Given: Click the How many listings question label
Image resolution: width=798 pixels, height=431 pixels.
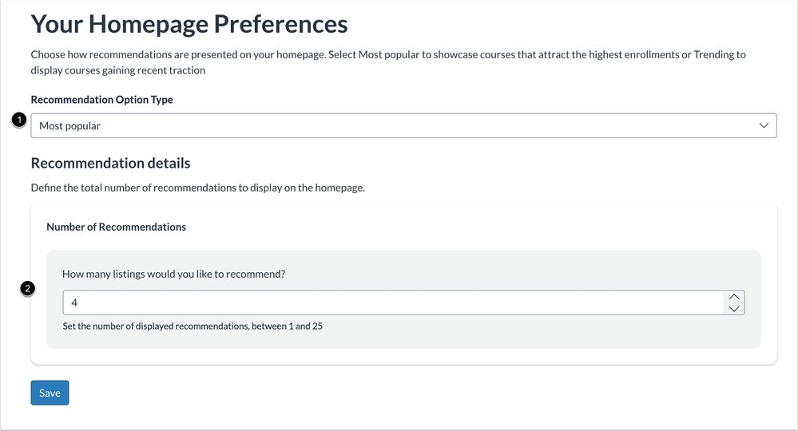Looking at the screenshot, I should pyautogui.click(x=173, y=274).
